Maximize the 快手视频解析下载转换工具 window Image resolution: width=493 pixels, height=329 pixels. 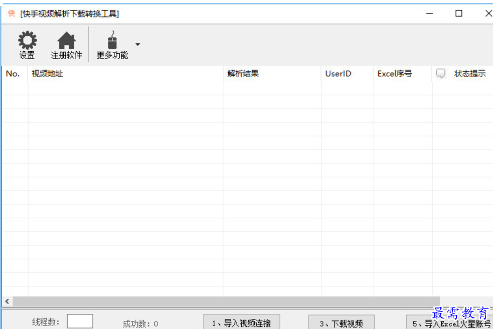point(459,14)
